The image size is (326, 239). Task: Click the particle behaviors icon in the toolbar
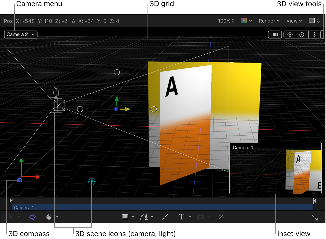coord(221,217)
